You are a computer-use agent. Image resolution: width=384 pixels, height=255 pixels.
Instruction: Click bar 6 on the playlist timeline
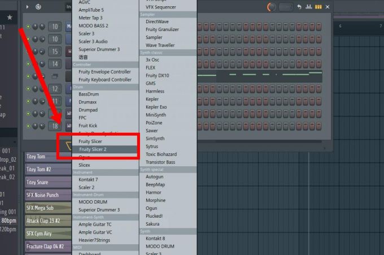point(340,26)
